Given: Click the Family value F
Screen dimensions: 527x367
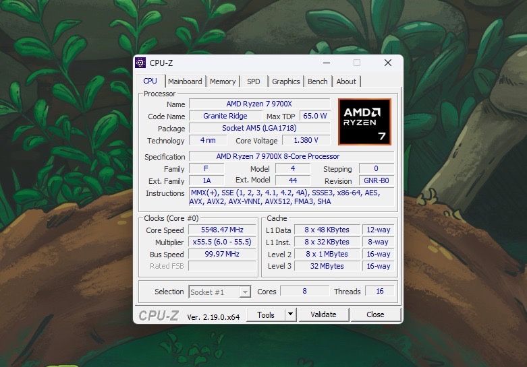Looking at the screenshot, I should (206, 168).
